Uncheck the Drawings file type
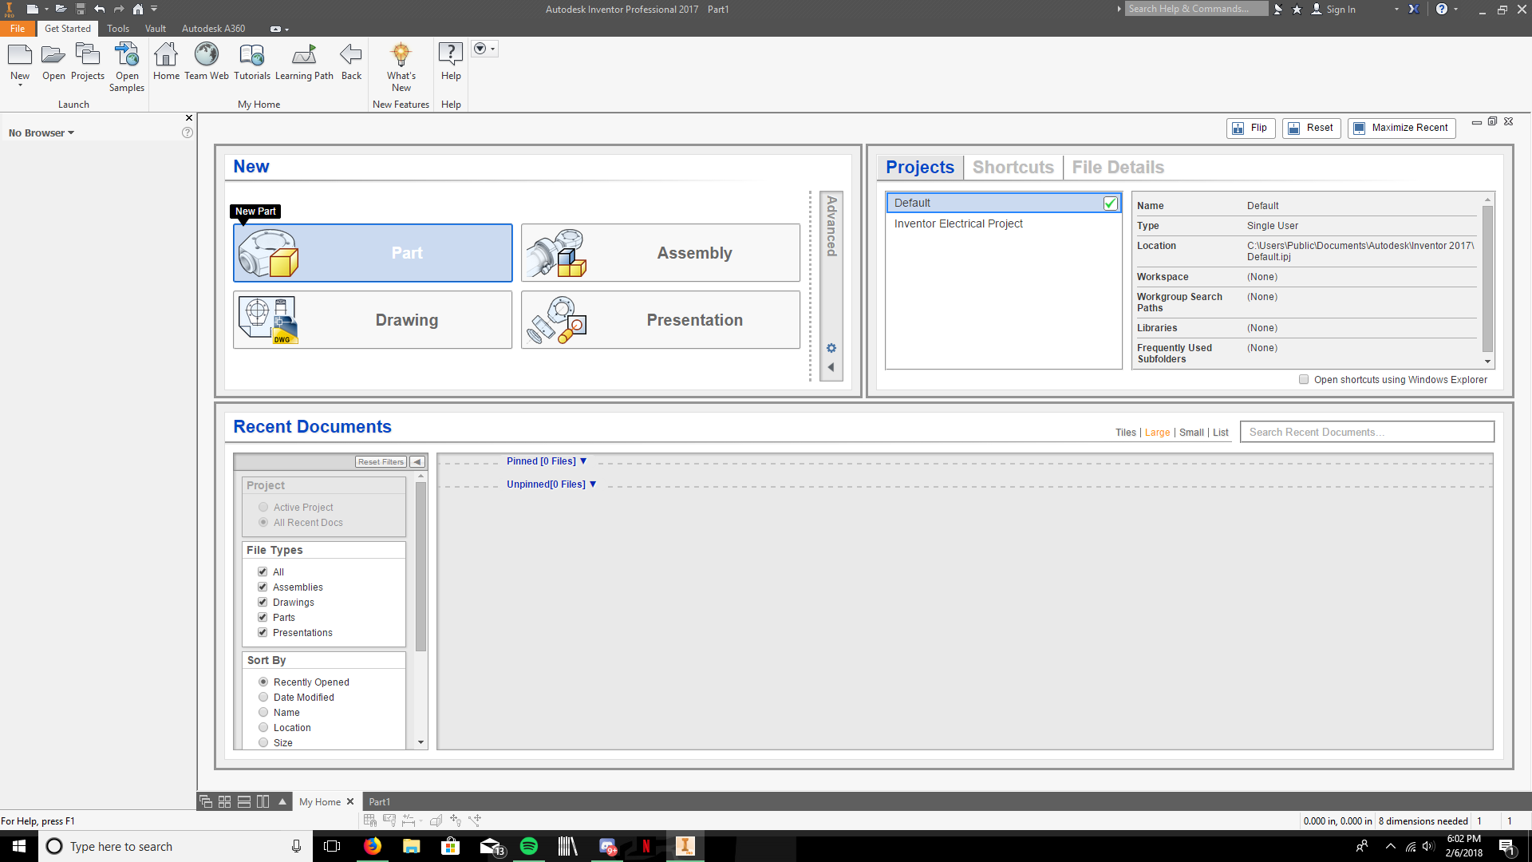 click(x=263, y=602)
